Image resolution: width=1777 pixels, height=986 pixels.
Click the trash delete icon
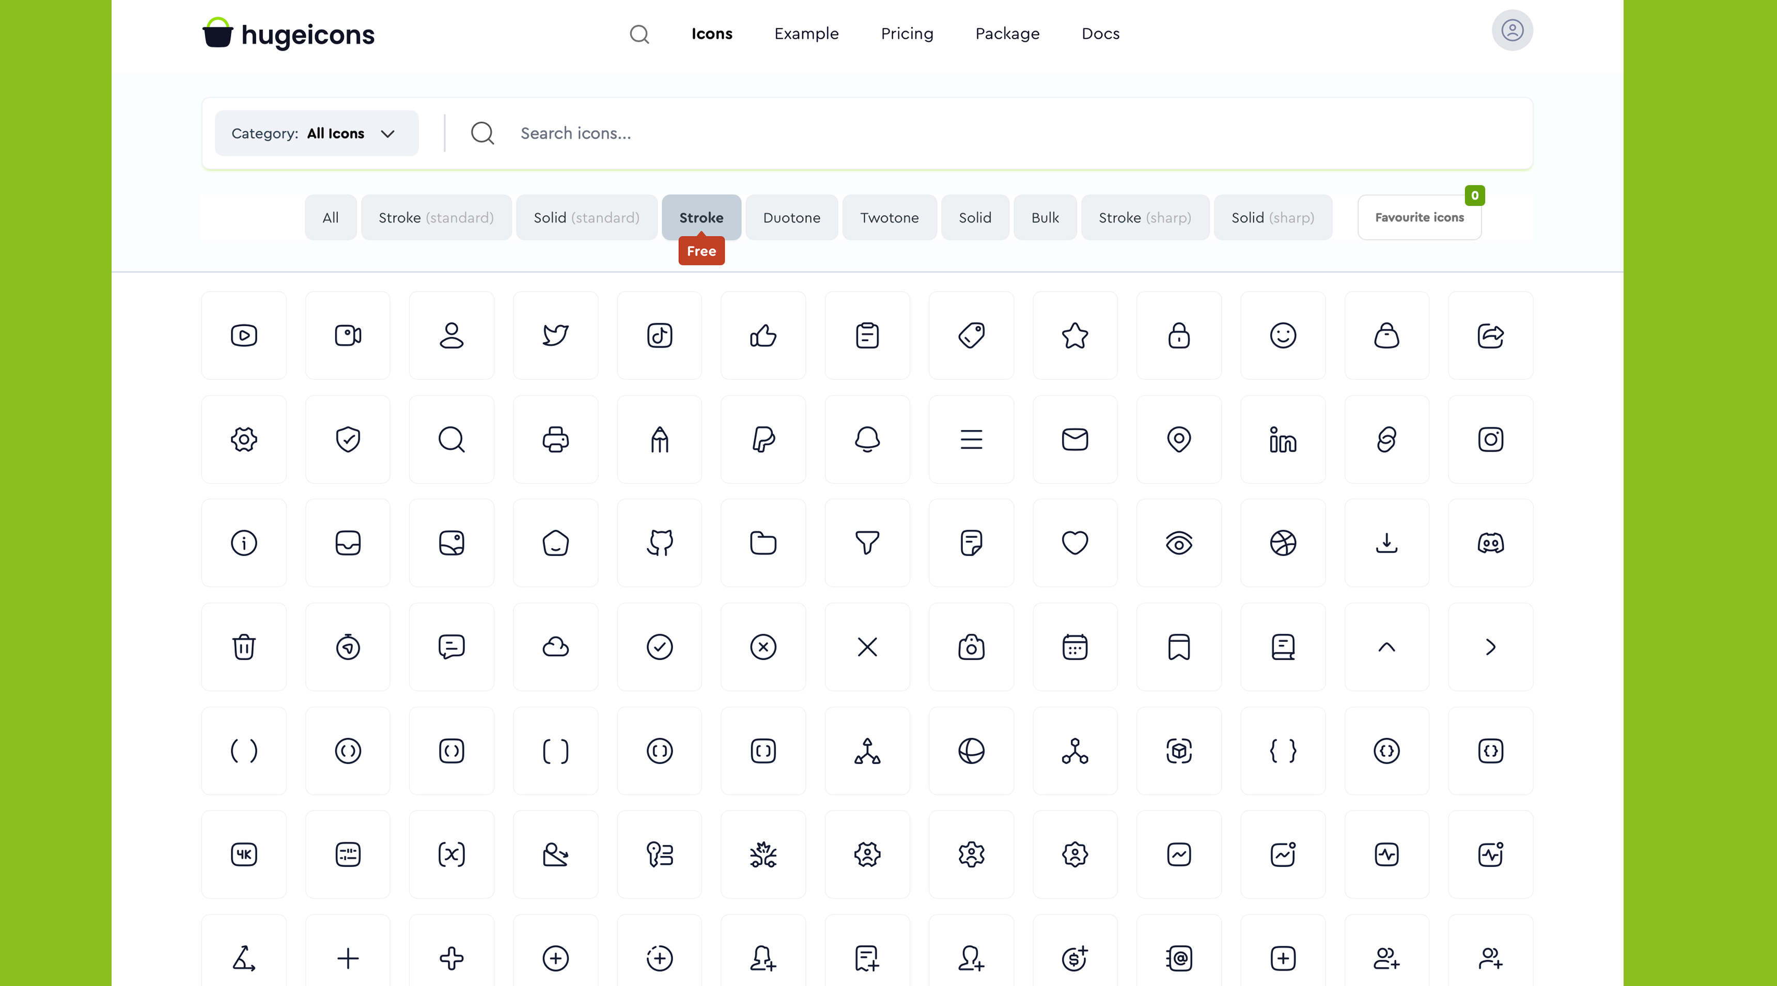pos(243,647)
